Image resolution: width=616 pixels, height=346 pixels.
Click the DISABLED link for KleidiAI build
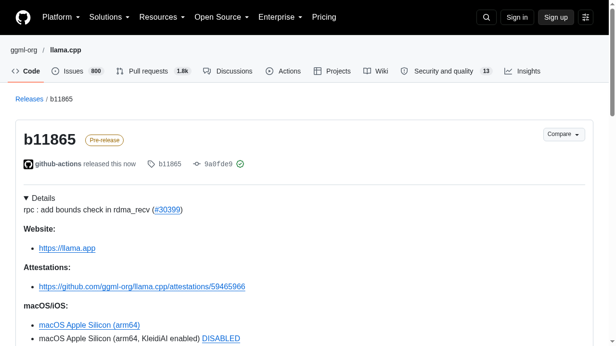pyautogui.click(x=221, y=339)
